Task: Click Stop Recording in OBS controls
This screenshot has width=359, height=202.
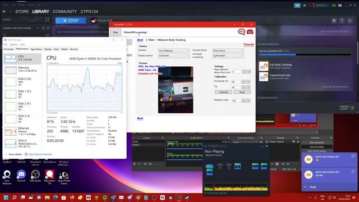Action: coord(316,147)
